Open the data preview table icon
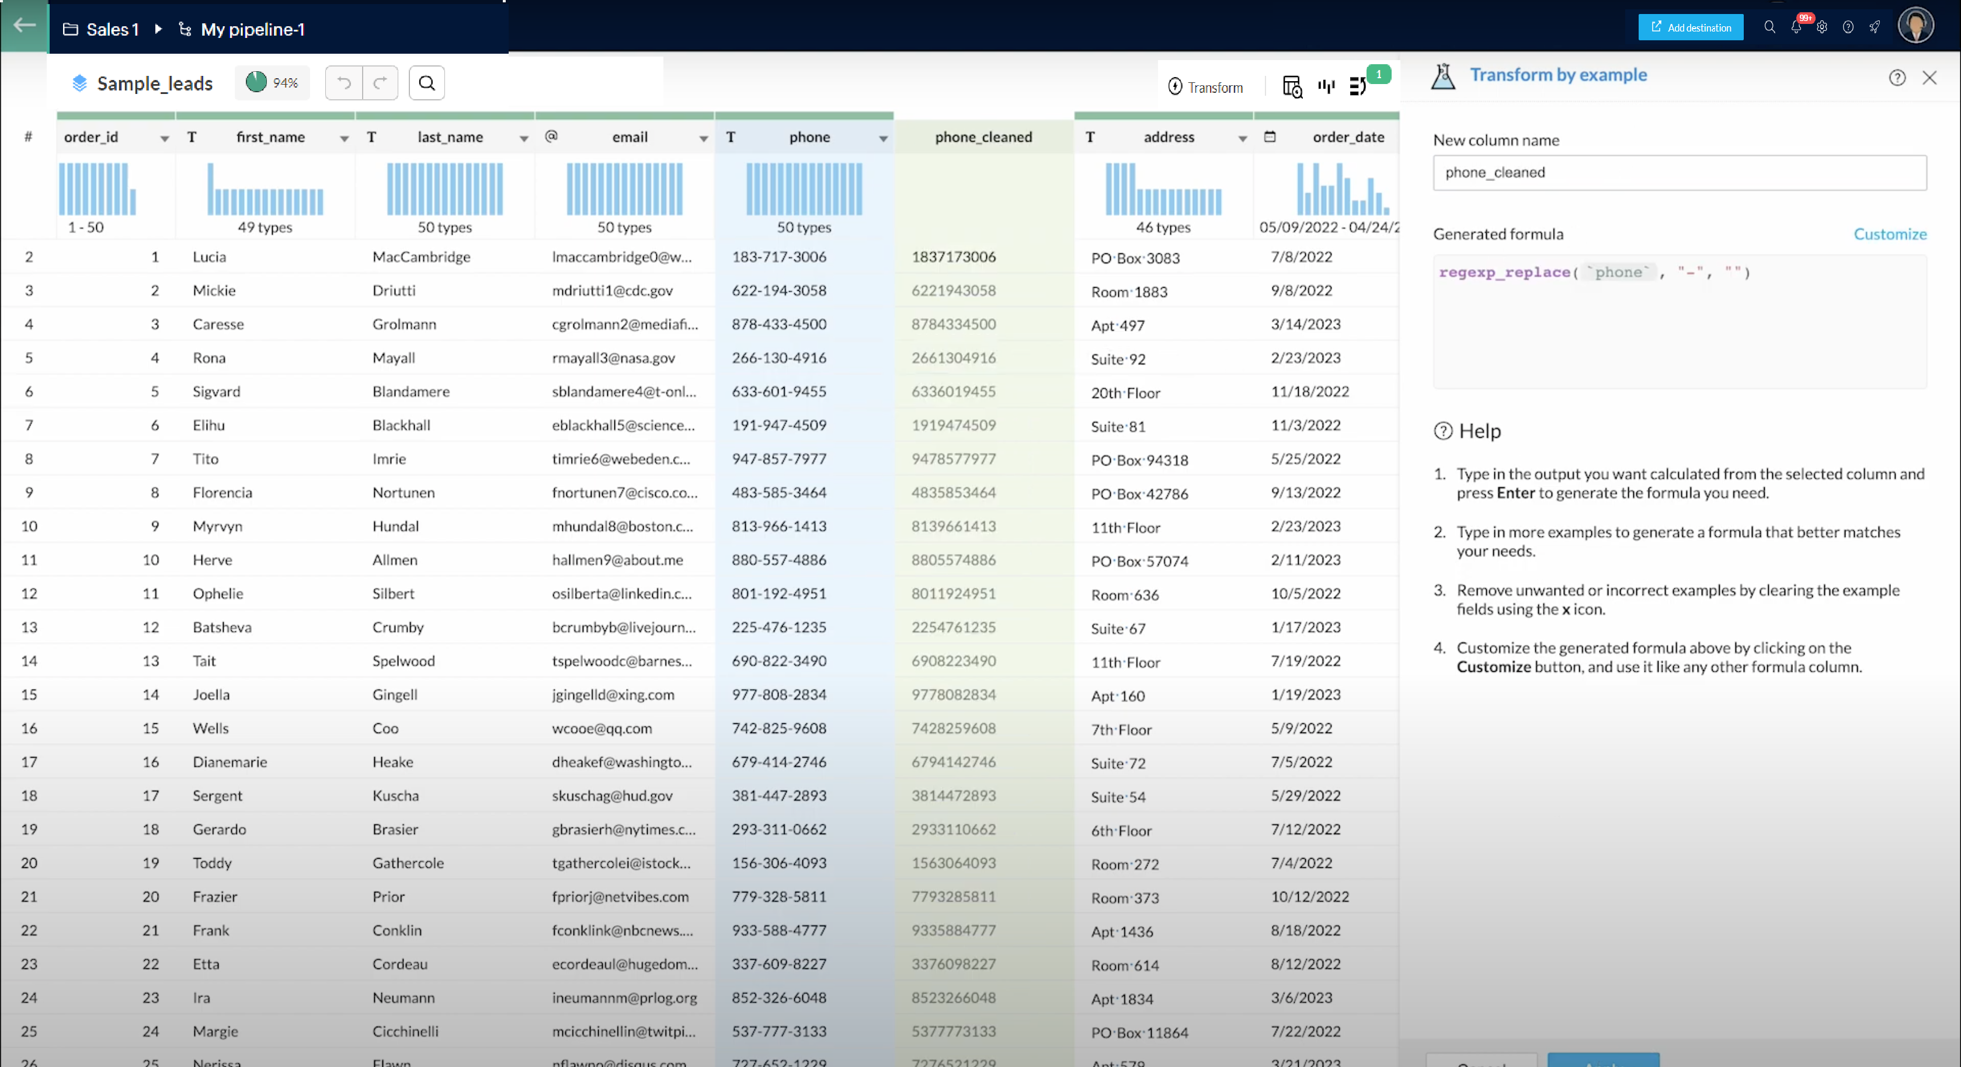The image size is (1961, 1067). [1292, 87]
